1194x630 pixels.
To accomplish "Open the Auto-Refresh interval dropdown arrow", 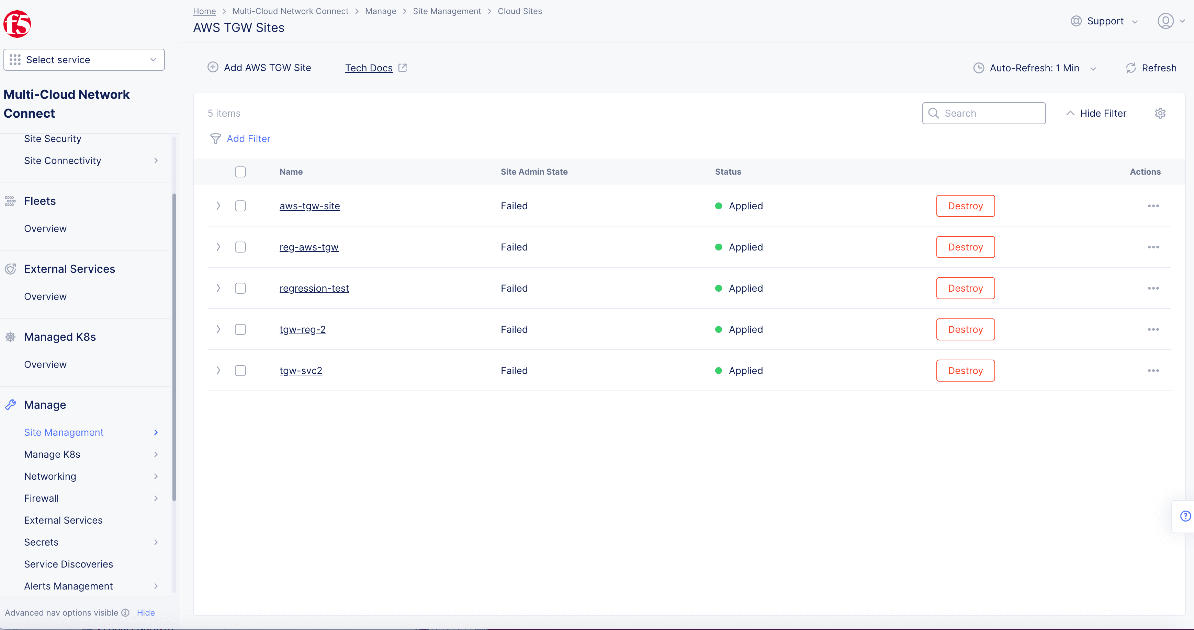I will pyautogui.click(x=1093, y=69).
